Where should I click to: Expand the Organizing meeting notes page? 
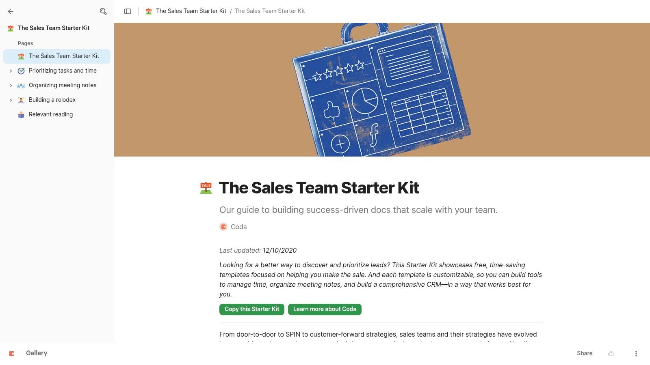pos(11,86)
